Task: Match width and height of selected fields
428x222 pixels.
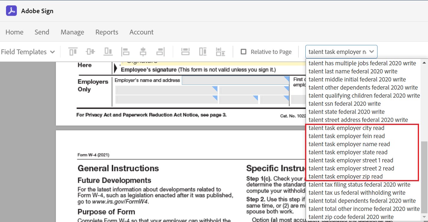Action: pos(221,52)
